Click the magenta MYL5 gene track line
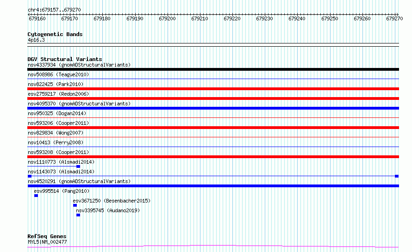This screenshot has width=412, height=252. click(x=213, y=246)
